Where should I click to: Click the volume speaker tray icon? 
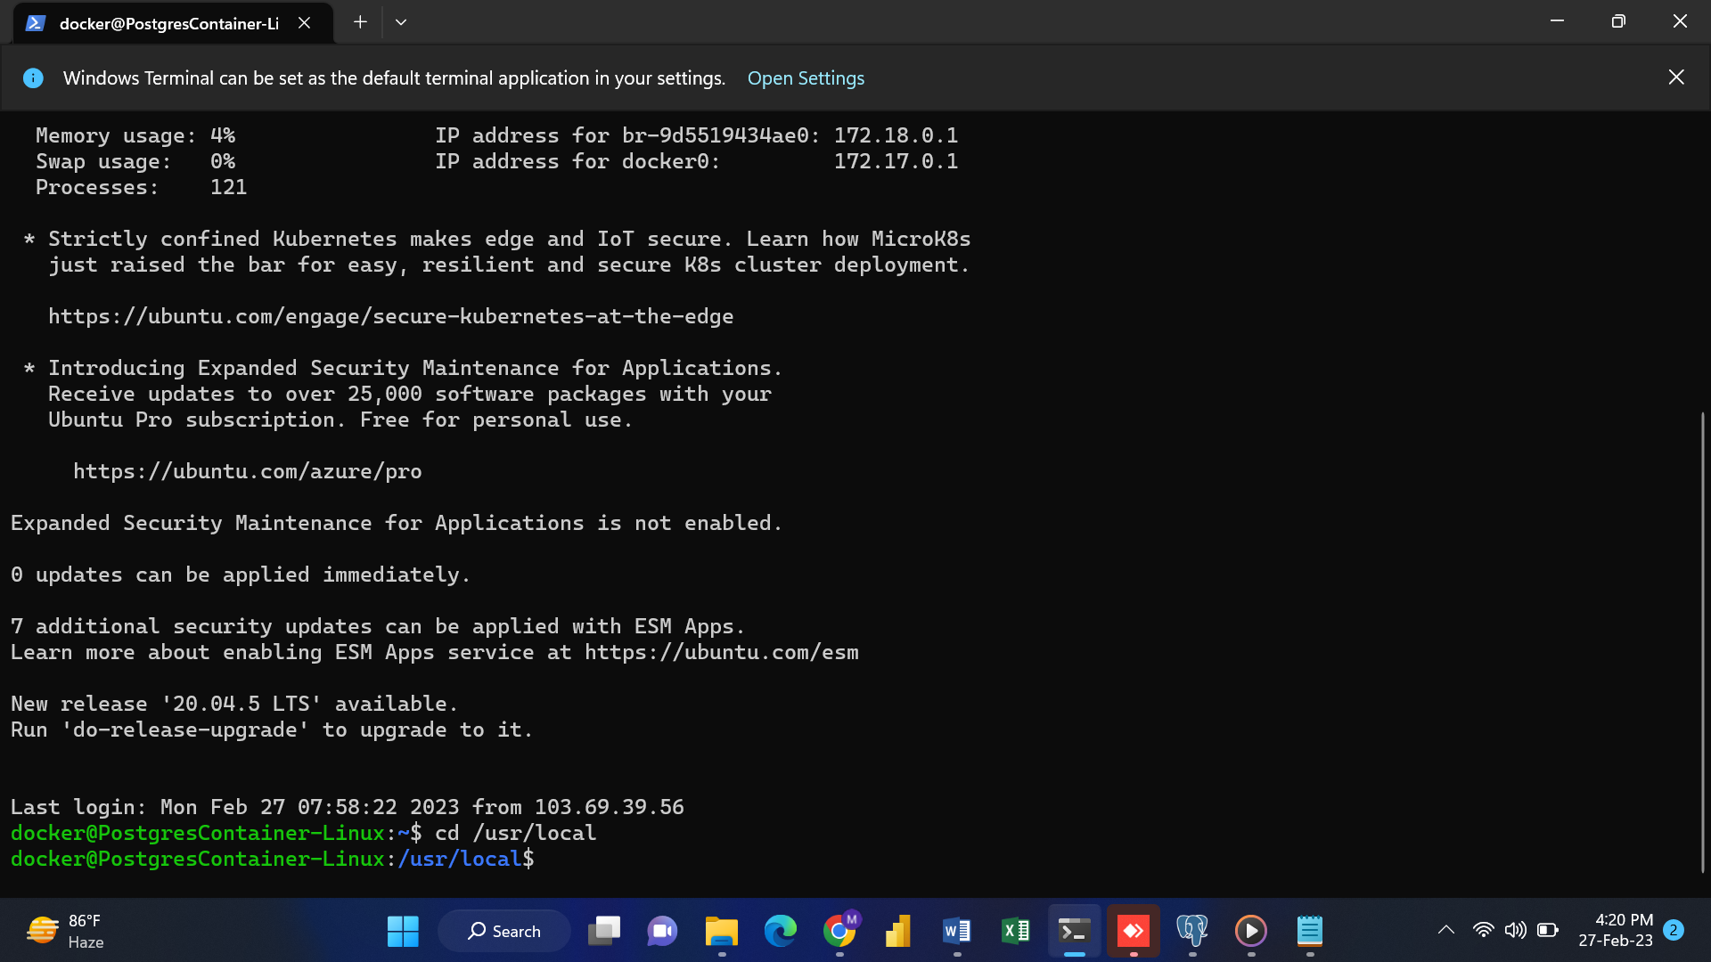pyautogui.click(x=1515, y=930)
